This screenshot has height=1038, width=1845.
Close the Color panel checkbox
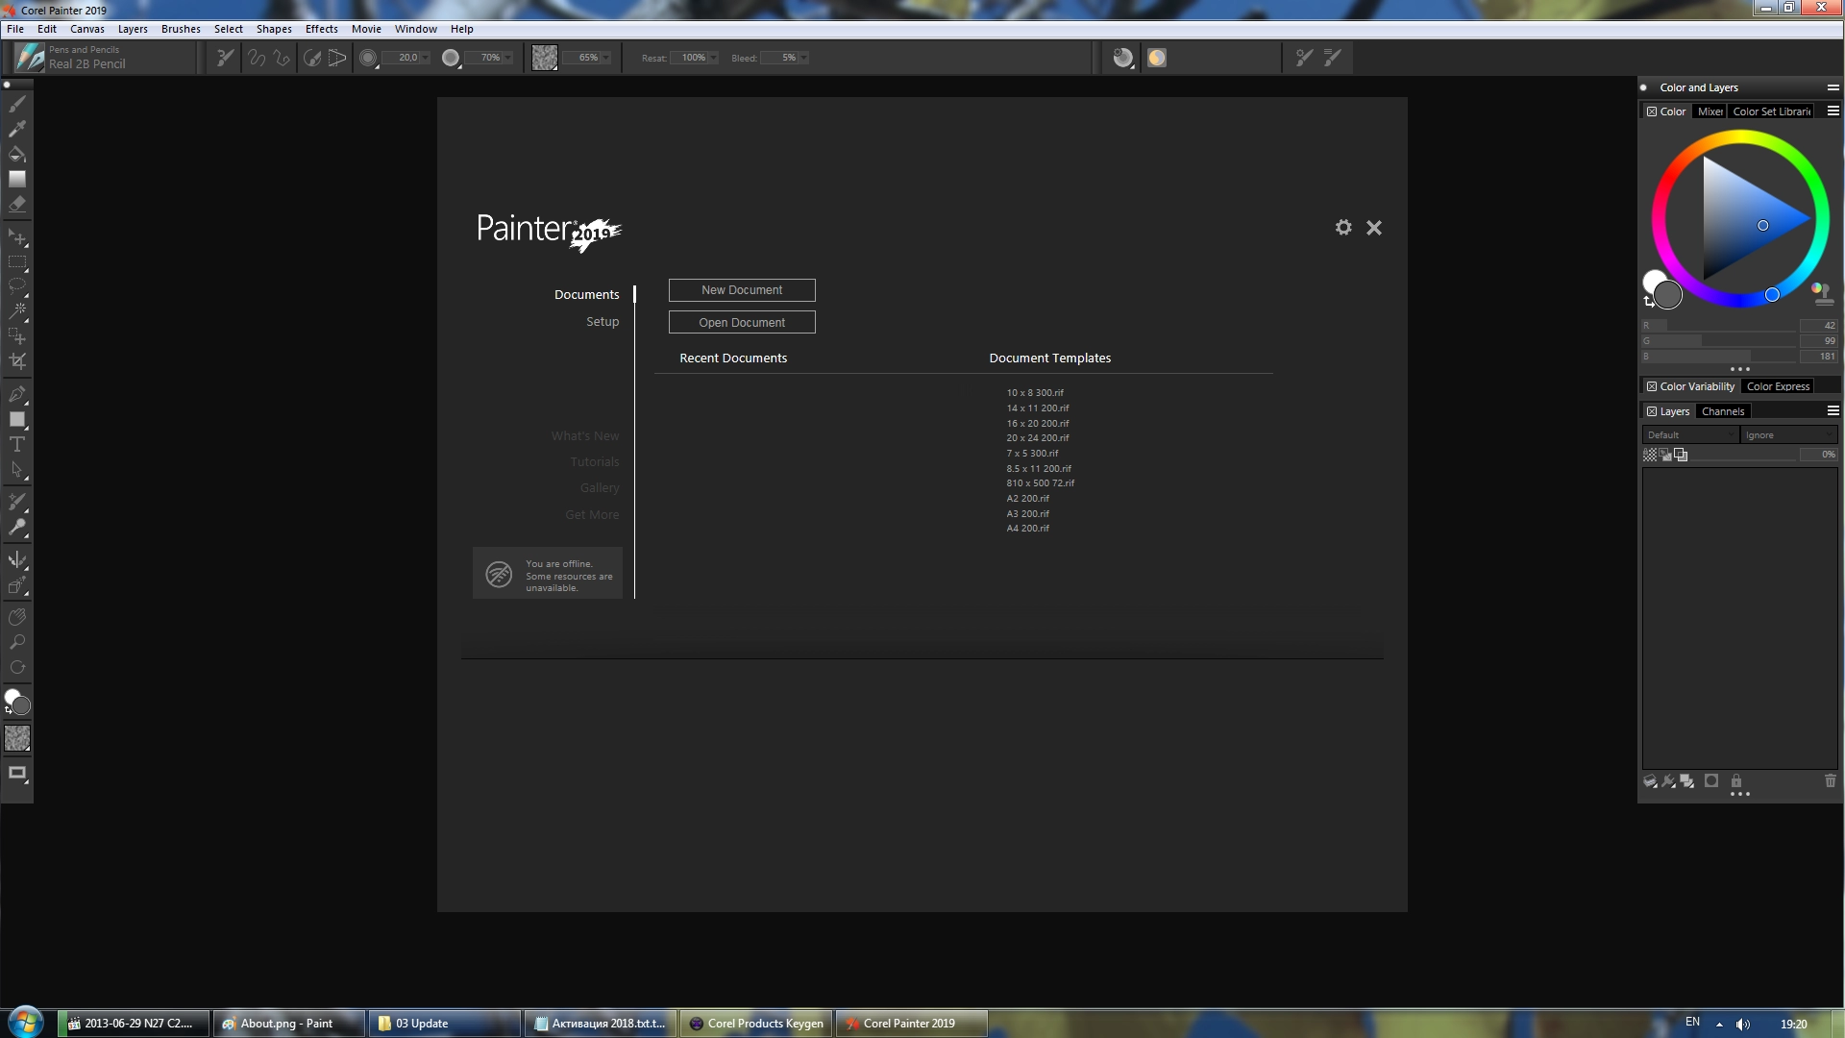(x=1652, y=111)
